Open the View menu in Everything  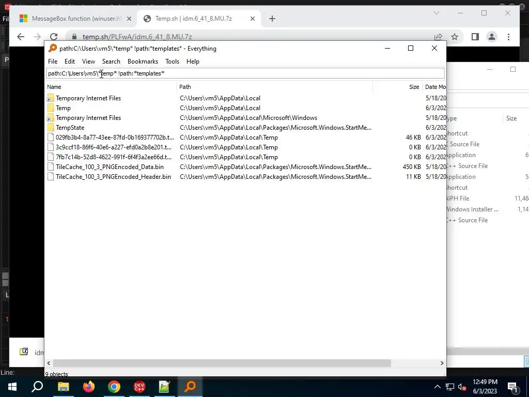coord(88,62)
